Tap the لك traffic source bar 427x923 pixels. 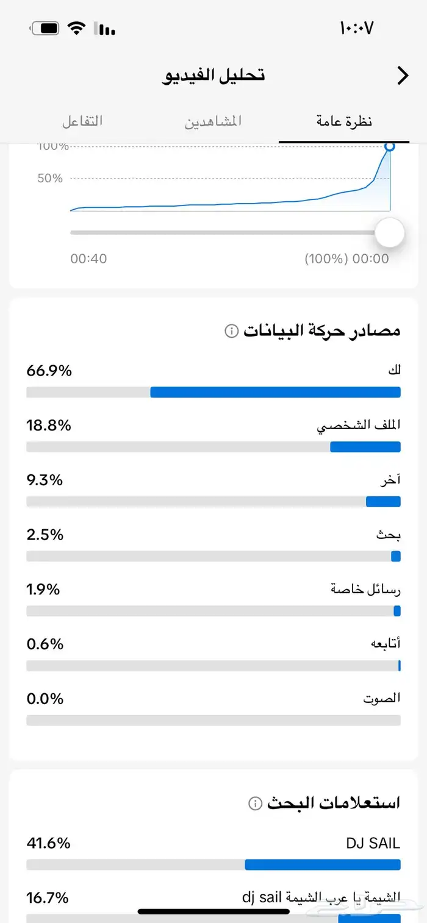click(213, 392)
